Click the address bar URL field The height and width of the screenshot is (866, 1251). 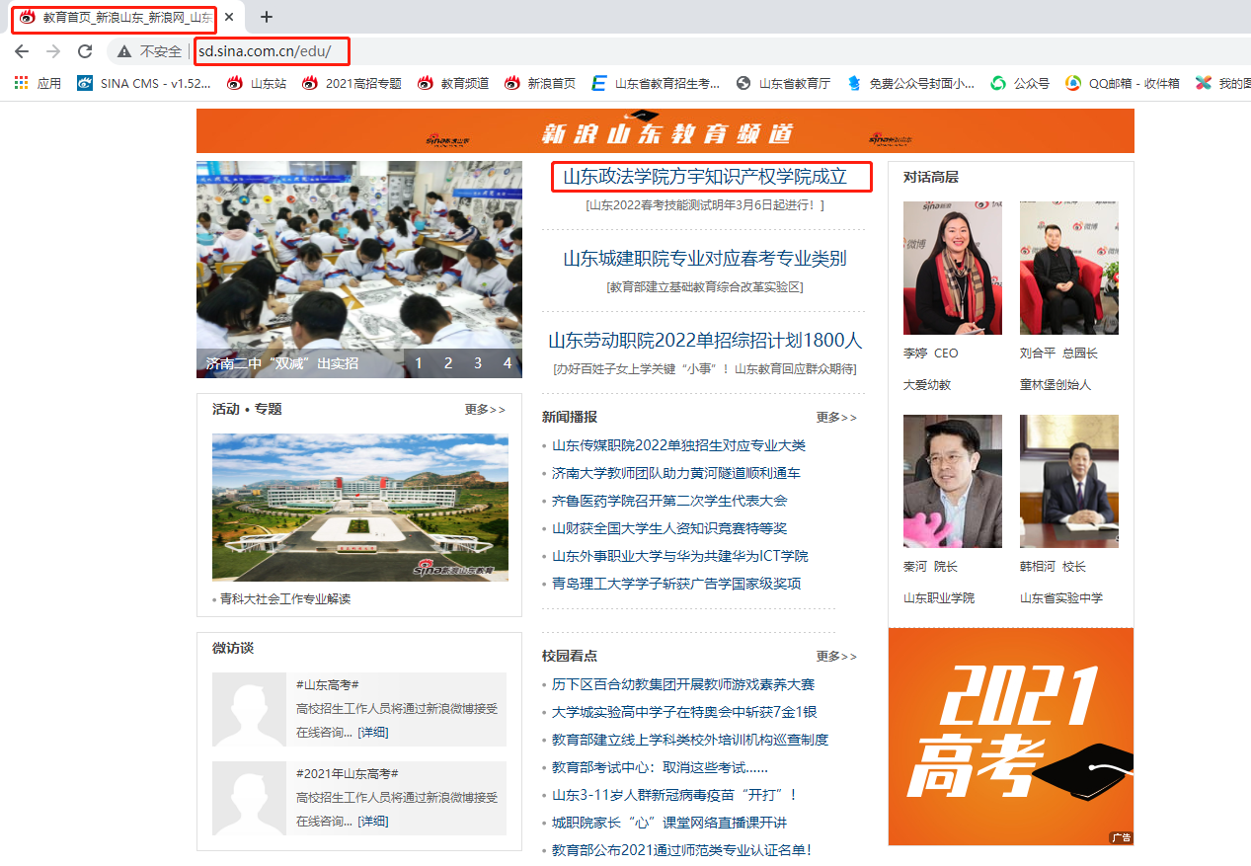(x=592, y=51)
